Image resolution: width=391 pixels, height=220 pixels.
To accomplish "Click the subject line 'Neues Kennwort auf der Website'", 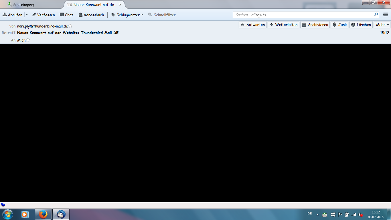I will click(x=68, y=33).
